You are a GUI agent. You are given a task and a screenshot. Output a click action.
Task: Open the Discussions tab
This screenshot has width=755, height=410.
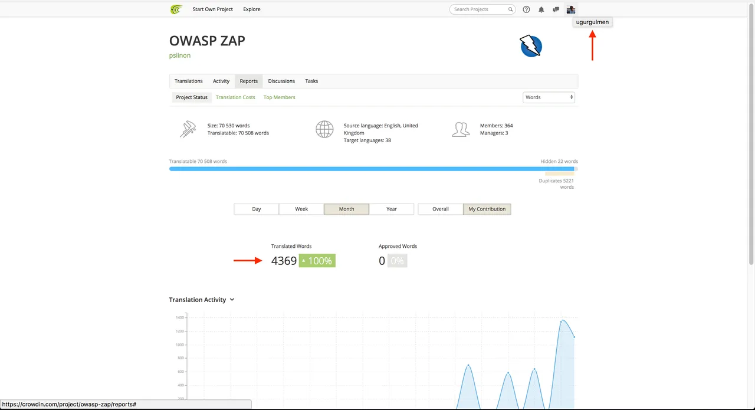281,81
